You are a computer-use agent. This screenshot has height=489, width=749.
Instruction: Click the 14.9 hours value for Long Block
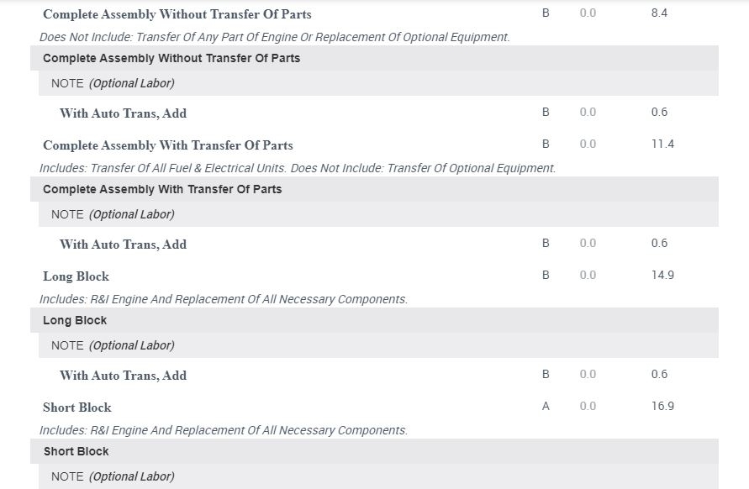tap(662, 276)
